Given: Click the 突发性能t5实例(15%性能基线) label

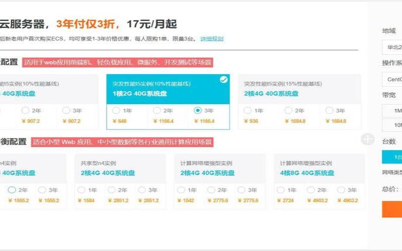Looking at the screenshot, I should click(x=283, y=84).
